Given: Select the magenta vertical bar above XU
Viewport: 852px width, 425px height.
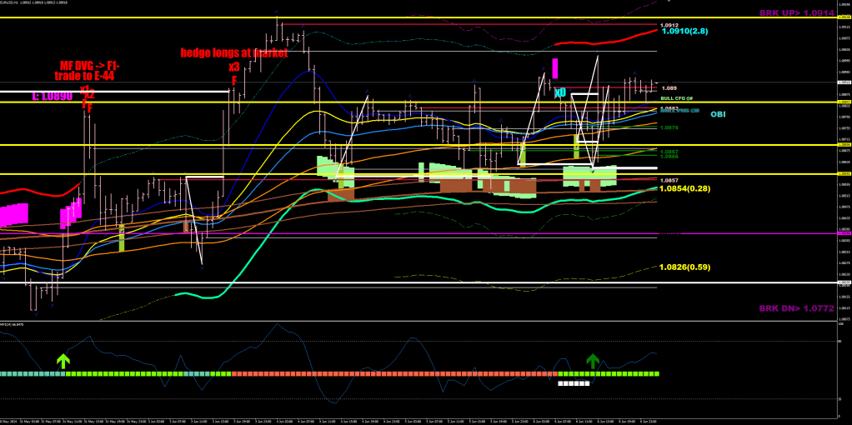Looking at the screenshot, I should pos(555,67).
